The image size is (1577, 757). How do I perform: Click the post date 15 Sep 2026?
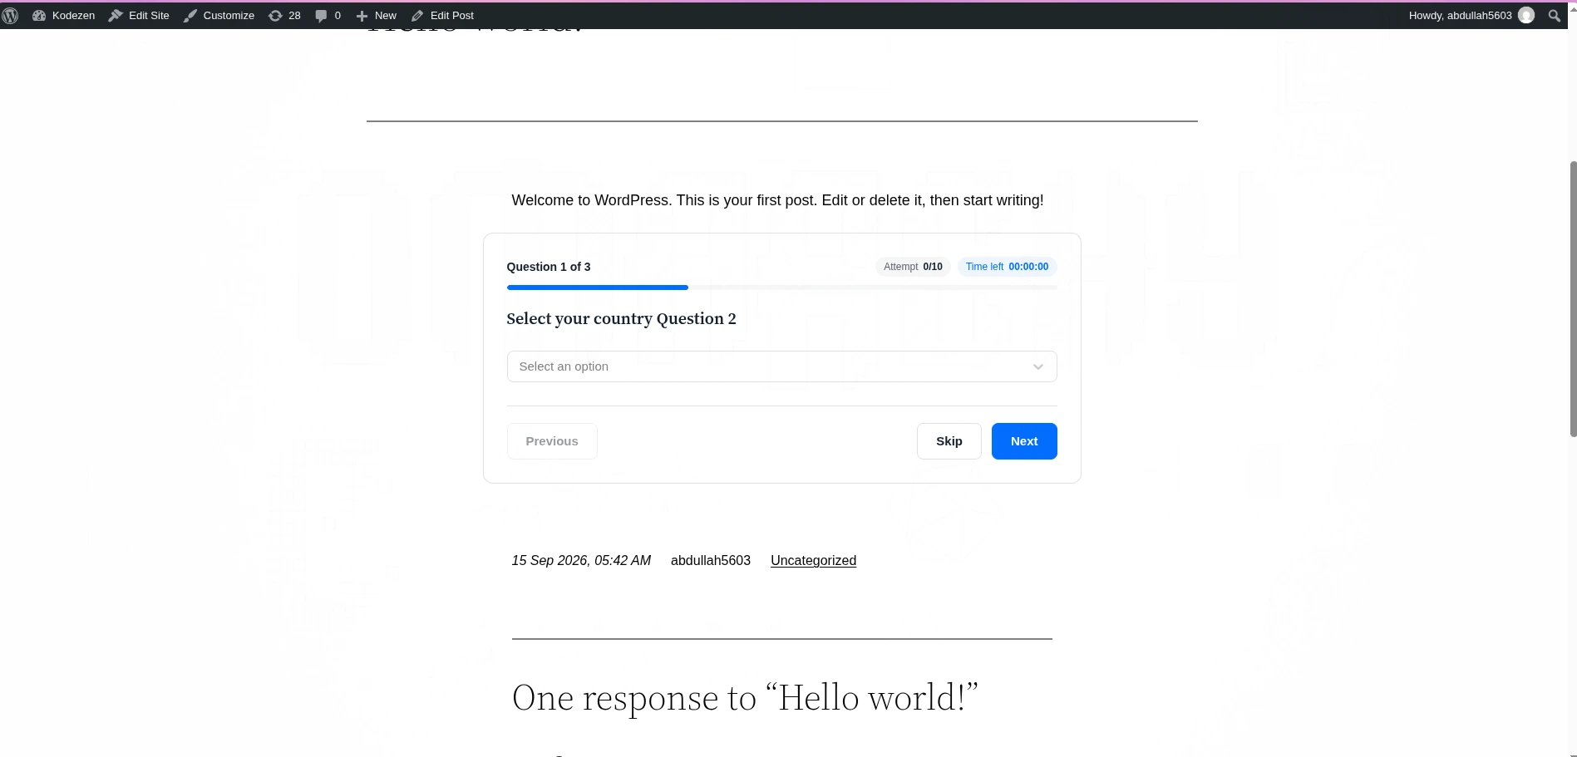click(581, 561)
